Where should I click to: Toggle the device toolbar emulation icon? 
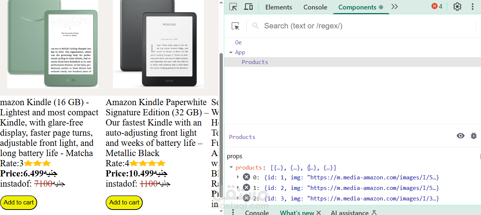248,7
